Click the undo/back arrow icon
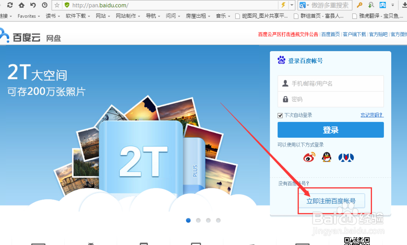Screen dimensions: 407x245 (33, 5)
